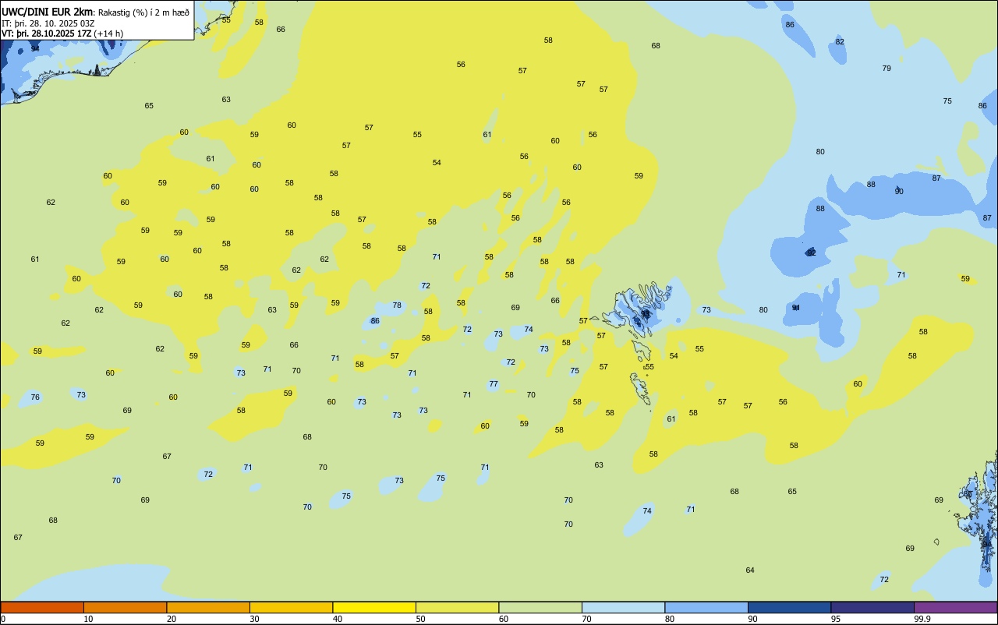The width and height of the screenshot is (998, 625).
Task: Click the orange 10–20 legend swatch
Action: (x=125, y=607)
